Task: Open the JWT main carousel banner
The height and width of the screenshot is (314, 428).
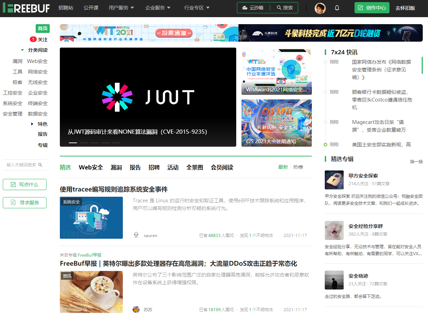Action: (148, 97)
